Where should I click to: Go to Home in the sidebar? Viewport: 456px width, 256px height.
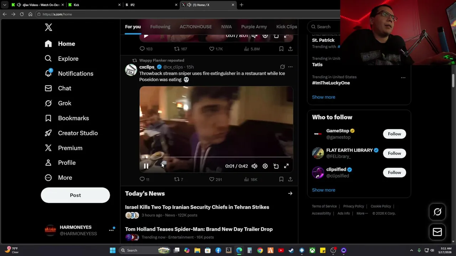60,44
